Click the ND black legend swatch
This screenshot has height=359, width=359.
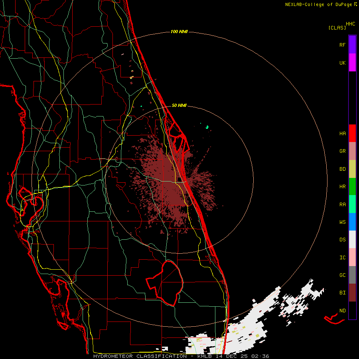[352, 310]
